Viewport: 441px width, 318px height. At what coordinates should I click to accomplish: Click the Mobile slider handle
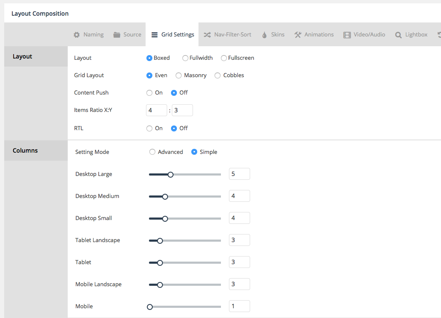(x=150, y=307)
